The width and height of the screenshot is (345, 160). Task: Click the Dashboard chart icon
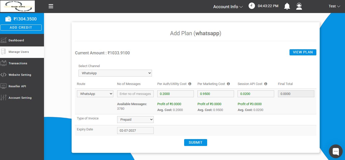[4, 40]
